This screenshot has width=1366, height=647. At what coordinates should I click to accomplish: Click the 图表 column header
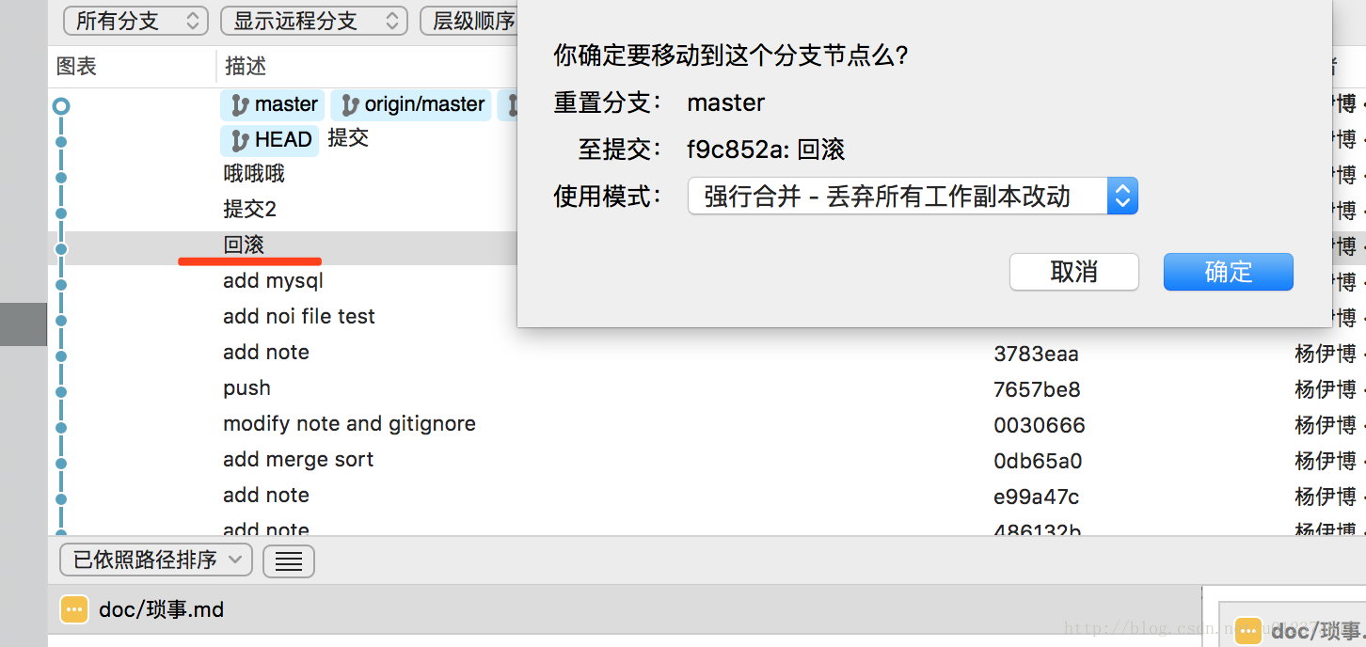(76, 66)
